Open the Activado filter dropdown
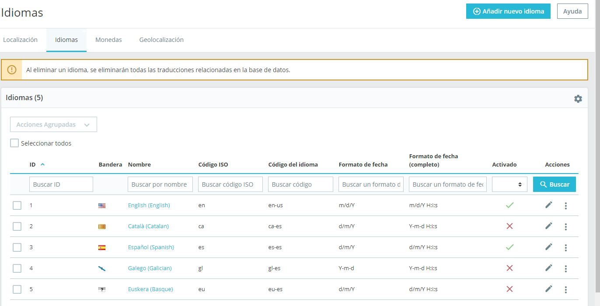600x306 pixels. (509, 184)
